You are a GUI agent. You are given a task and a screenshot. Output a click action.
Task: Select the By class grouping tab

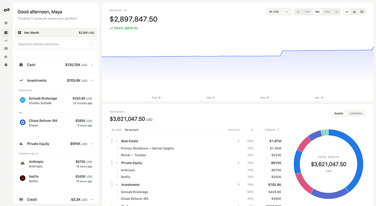[116, 130]
